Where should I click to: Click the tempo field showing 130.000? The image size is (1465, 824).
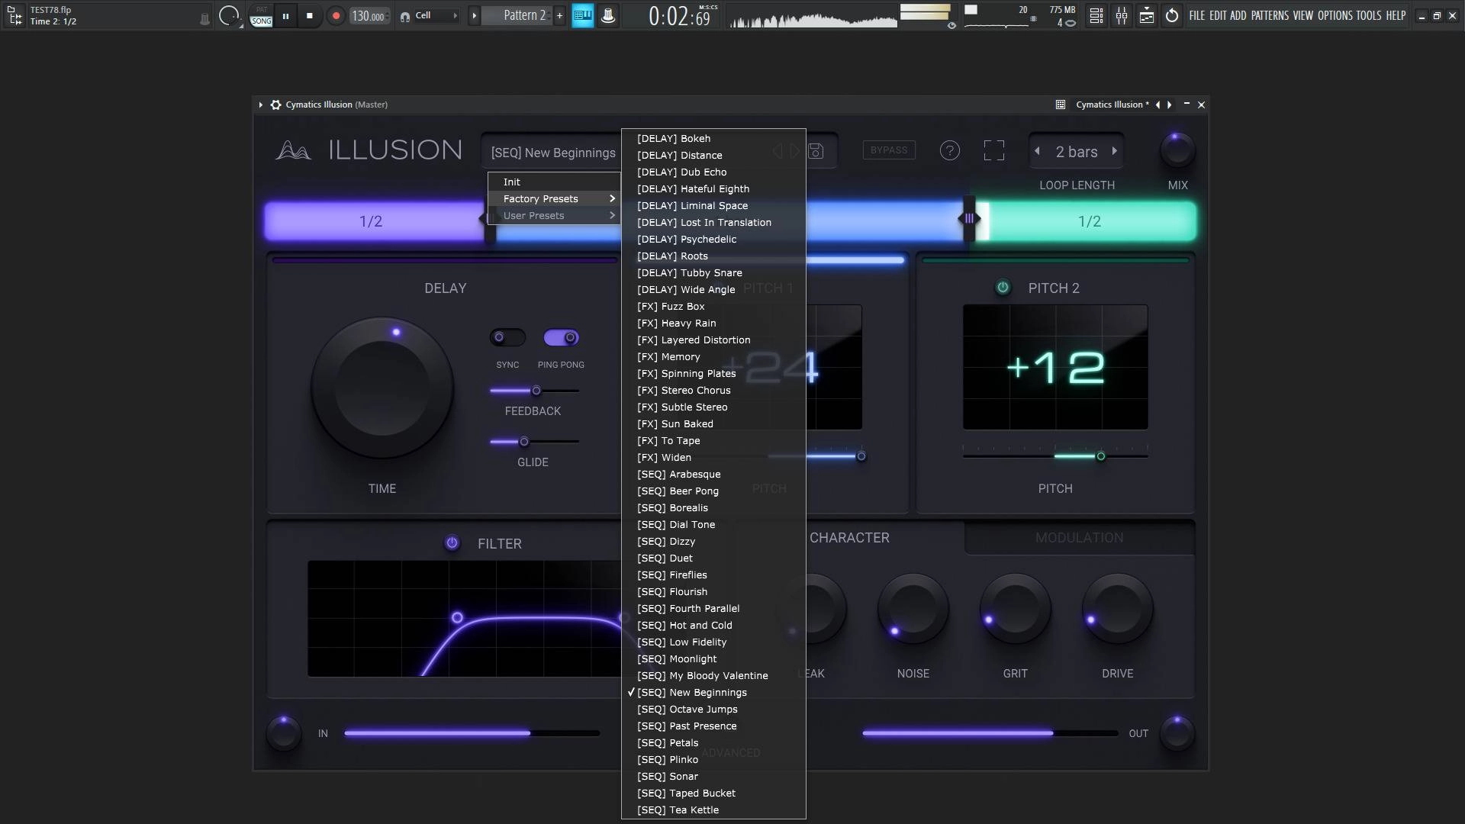coord(370,16)
